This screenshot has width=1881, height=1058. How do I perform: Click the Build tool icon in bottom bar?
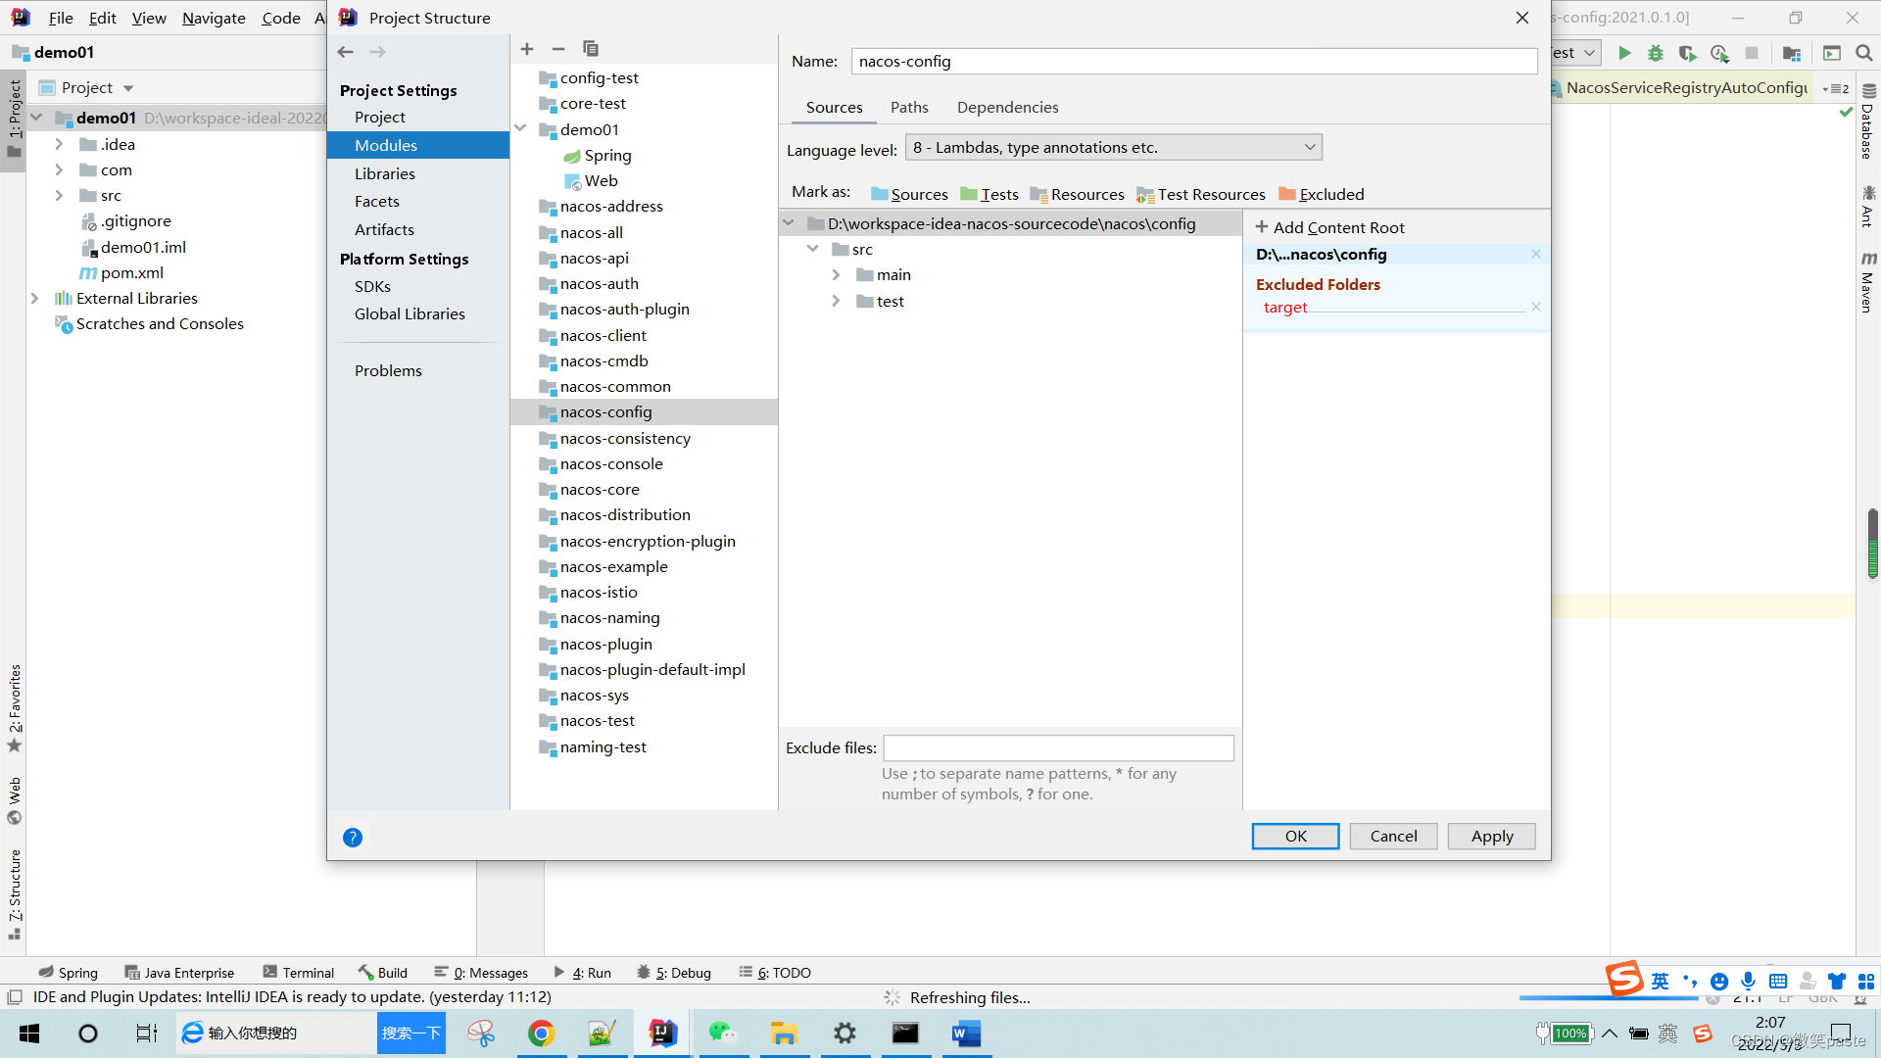(363, 973)
